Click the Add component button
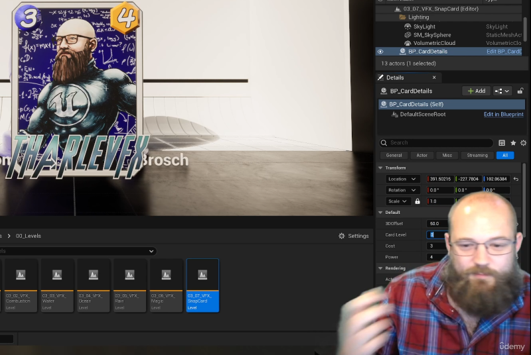This screenshot has width=531, height=355. point(476,91)
